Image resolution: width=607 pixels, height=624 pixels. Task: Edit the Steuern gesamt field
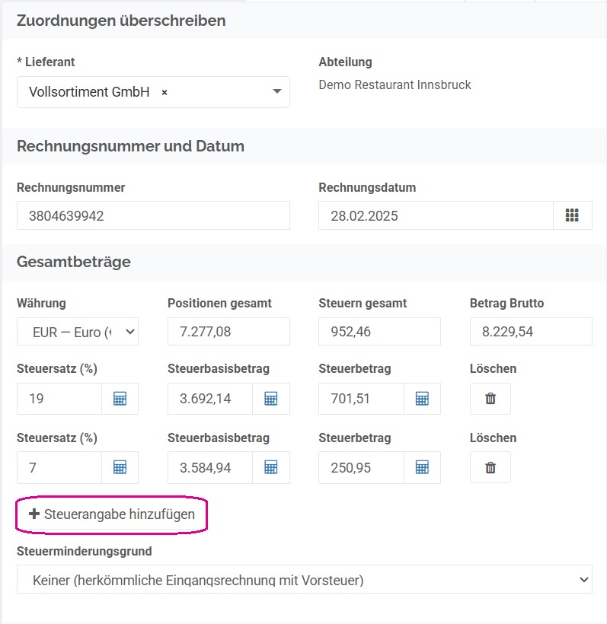379,332
